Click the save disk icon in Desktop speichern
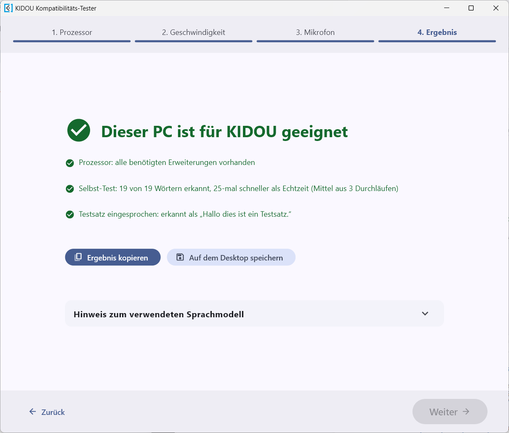The image size is (509, 433). (180, 257)
